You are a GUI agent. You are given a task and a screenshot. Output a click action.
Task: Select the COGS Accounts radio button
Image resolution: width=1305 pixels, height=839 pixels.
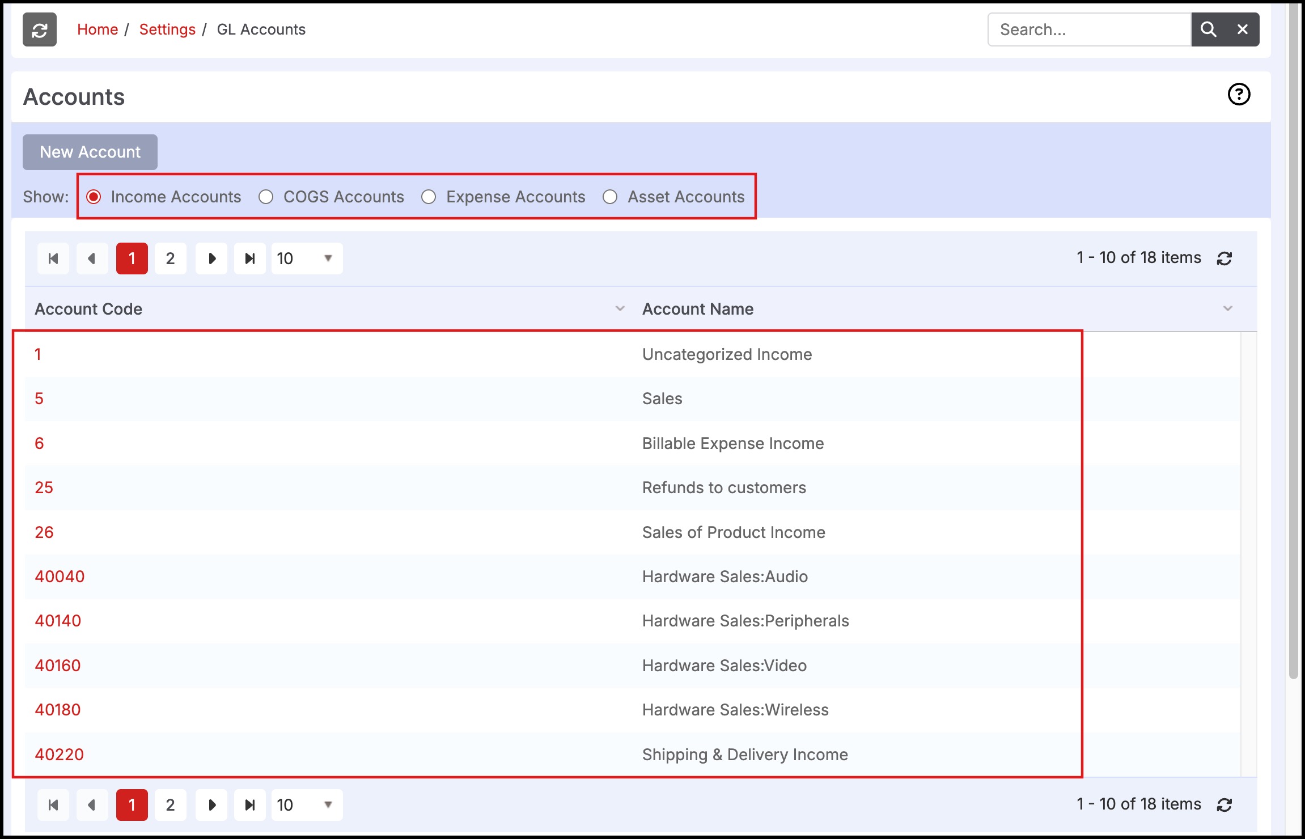click(x=266, y=197)
